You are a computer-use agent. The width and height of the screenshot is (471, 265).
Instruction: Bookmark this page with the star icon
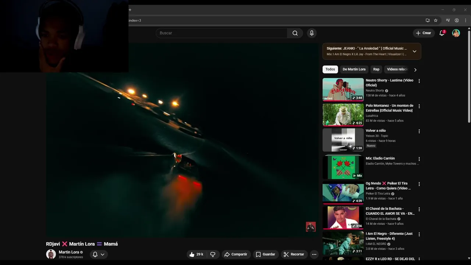pyautogui.click(x=436, y=20)
